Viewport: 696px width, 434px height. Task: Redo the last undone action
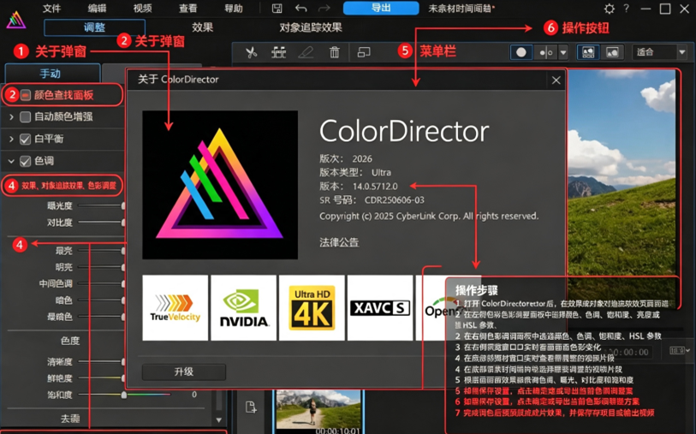(324, 9)
